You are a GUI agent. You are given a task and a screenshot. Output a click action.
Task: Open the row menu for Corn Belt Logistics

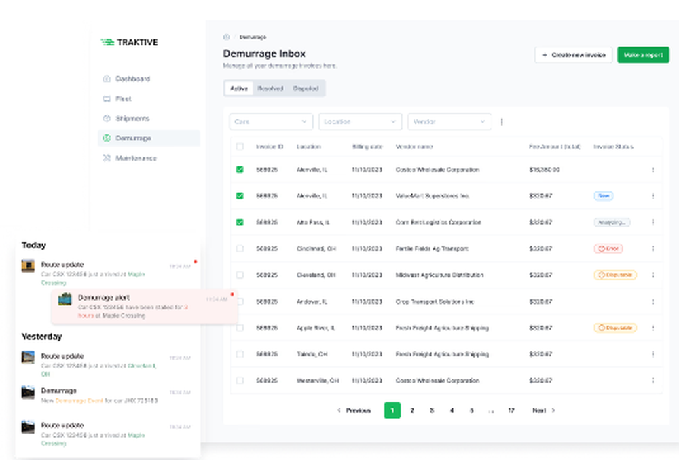coord(653,222)
